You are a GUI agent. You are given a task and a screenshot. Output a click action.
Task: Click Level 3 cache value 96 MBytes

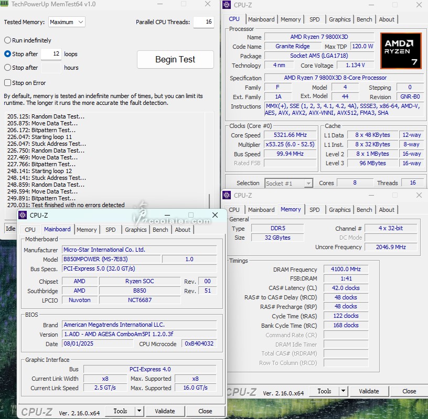(372, 163)
